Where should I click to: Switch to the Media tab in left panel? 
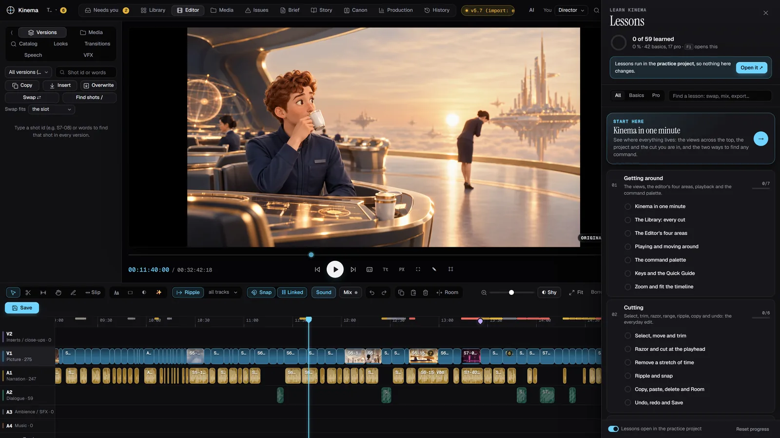[91, 33]
